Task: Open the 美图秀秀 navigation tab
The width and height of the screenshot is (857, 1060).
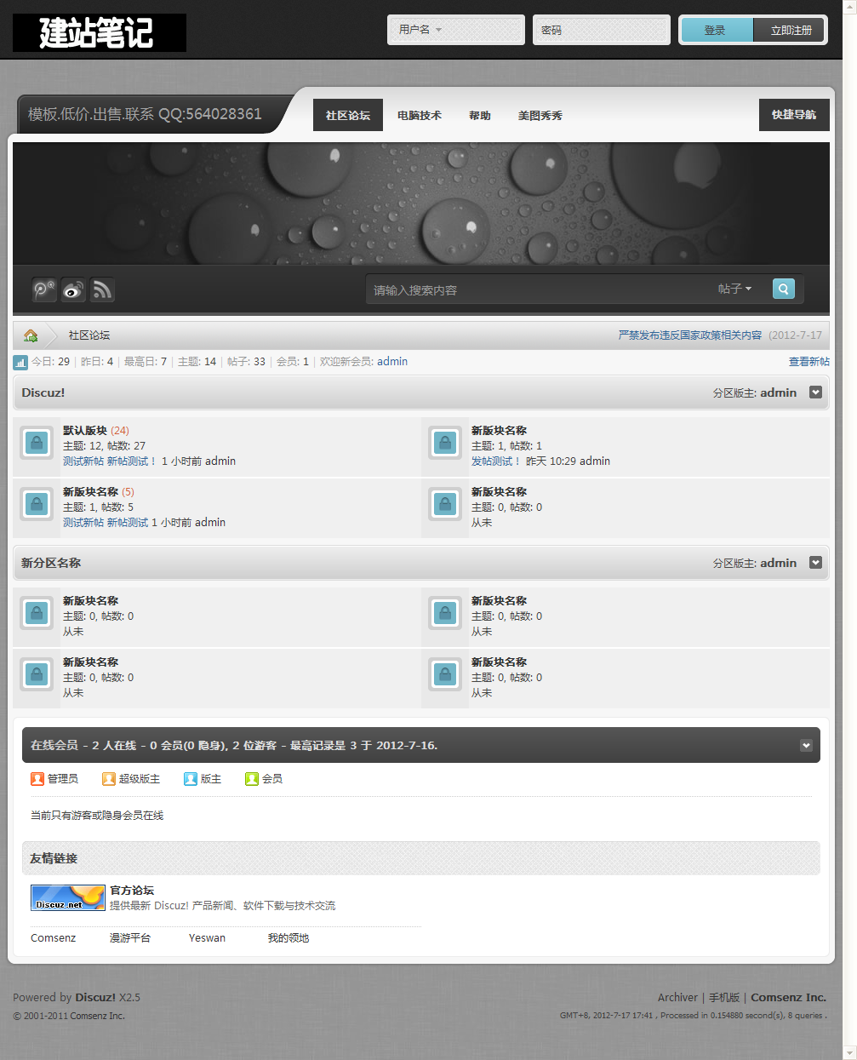Action: 540,115
